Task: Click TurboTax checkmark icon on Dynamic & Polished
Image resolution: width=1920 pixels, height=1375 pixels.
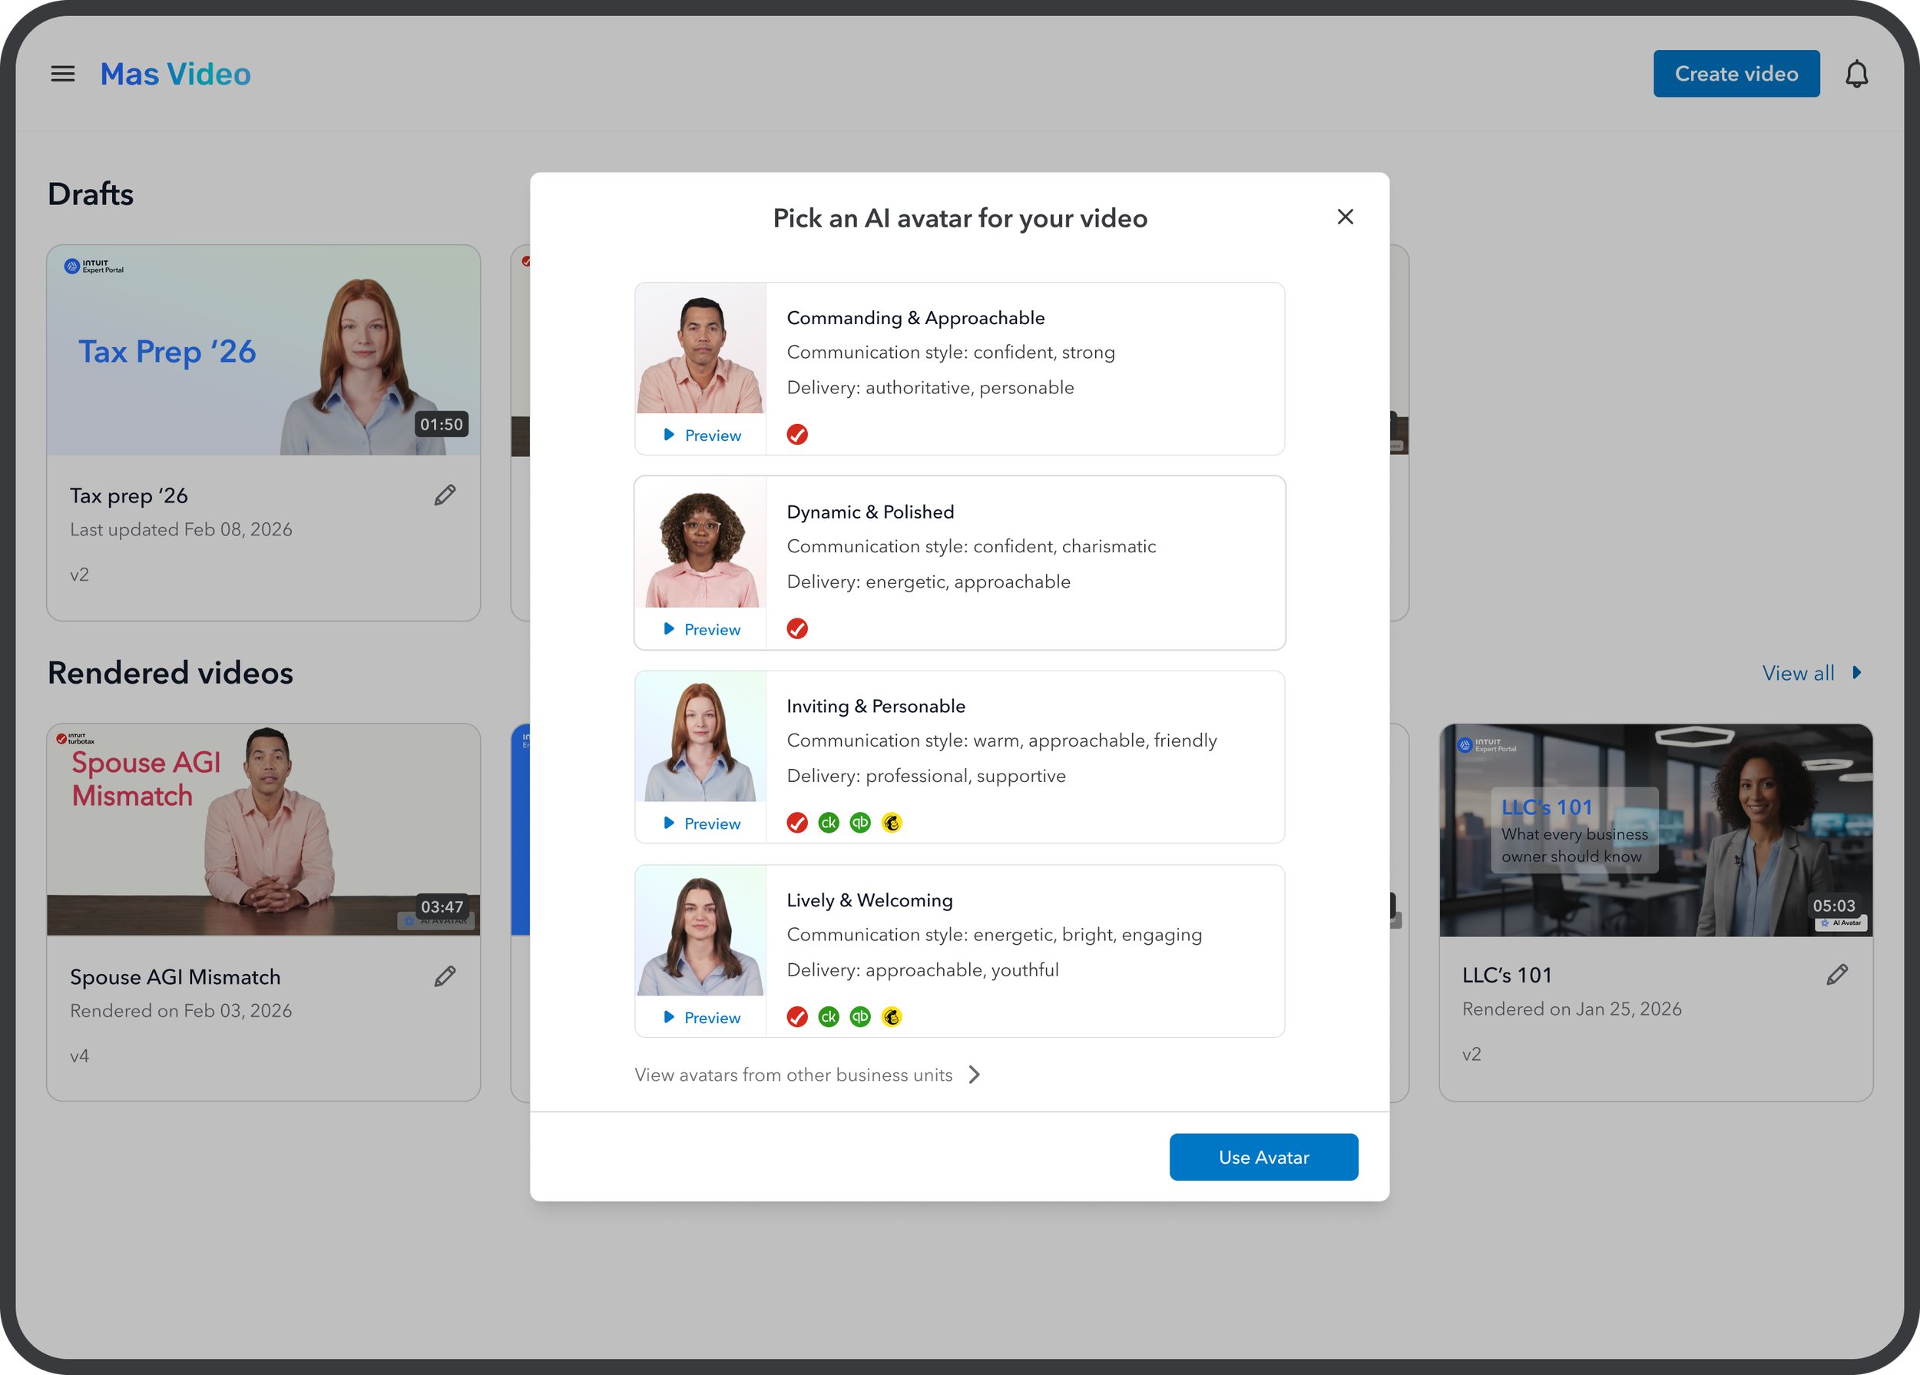Action: (x=796, y=628)
